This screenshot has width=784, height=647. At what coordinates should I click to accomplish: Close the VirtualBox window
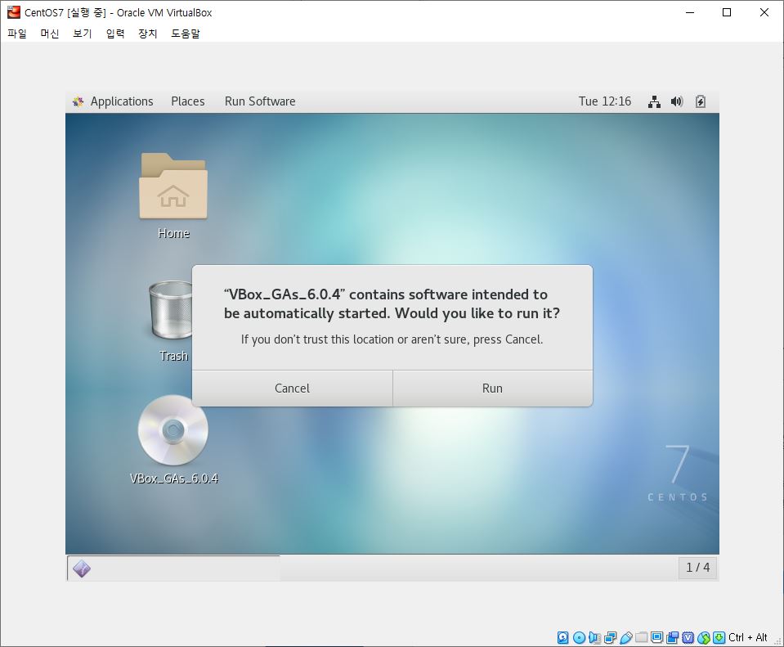pos(764,12)
